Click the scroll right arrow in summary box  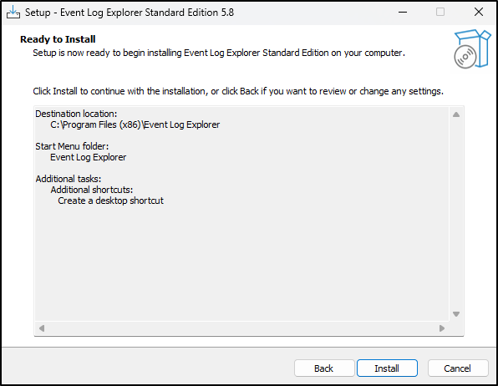click(x=442, y=328)
